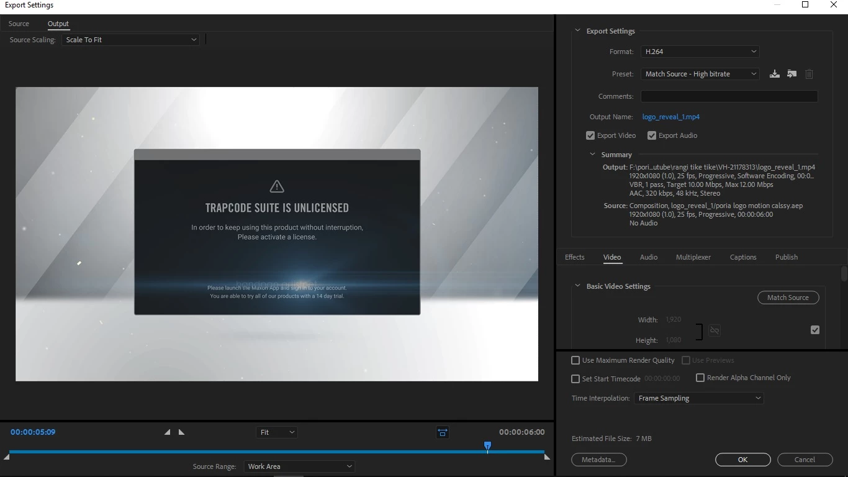Switch to the Audio tab

coord(649,257)
